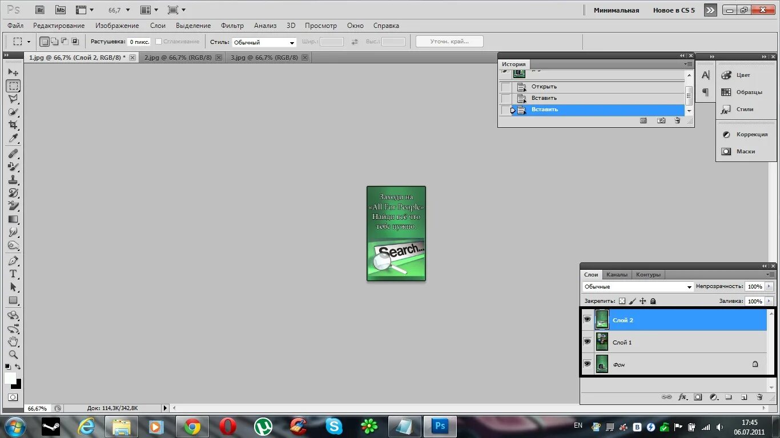The image size is (780, 438).
Task: Hide the Фон background layer
Action: coord(587,364)
